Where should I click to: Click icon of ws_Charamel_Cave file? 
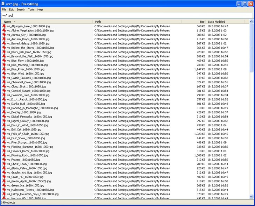4,82
